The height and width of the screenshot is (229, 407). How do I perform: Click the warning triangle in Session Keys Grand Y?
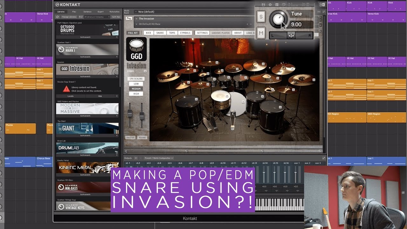point(66,89)
